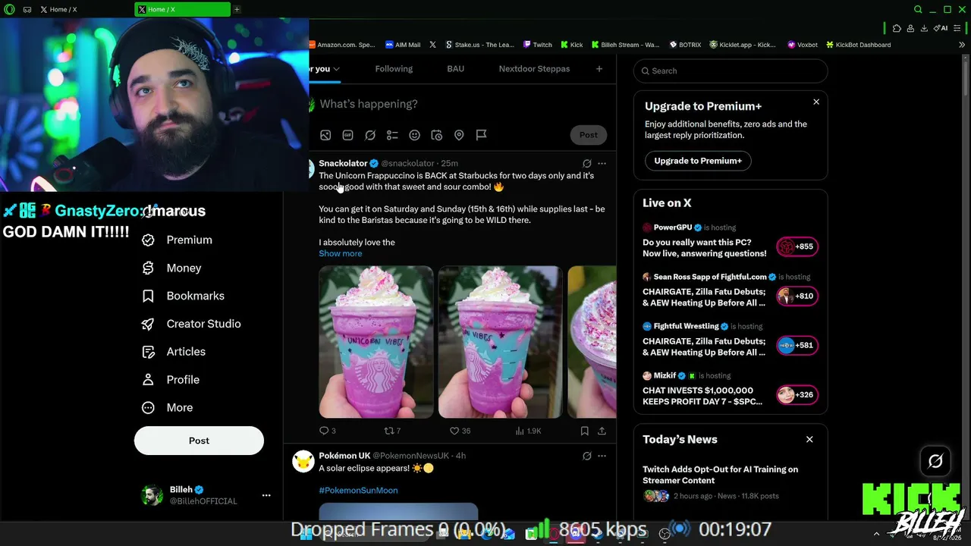Open the browser account profile icon
This screenshot has width=971, height=546.
click(x=910, y=29)
